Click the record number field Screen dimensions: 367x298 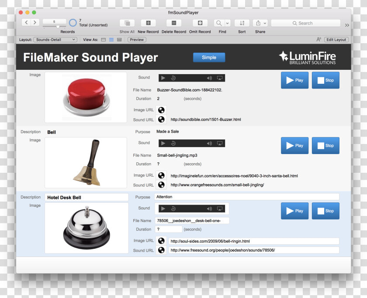click(x=54, y=21)
